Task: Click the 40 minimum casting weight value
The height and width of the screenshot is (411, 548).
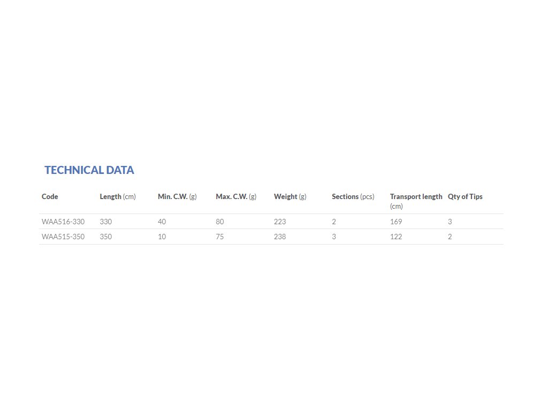Action: [162, 222]
